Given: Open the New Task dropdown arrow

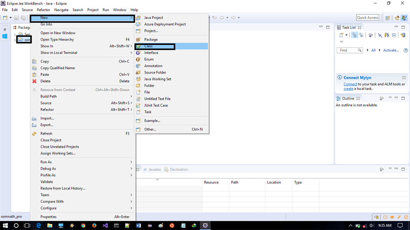Looking at the screenshot, I should point(346,35).
